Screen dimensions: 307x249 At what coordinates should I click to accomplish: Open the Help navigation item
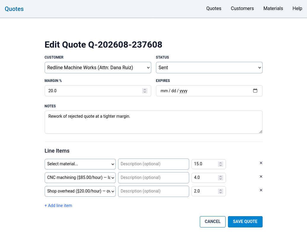click(x=297, y=8)
